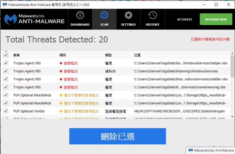235x154 pixels.
Task: Sort by the 位置 column header
Action: [x=137, y=55]
